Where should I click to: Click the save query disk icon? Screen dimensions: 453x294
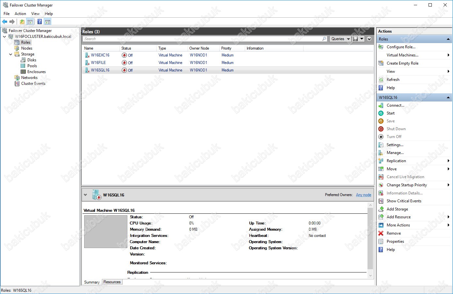355,39
